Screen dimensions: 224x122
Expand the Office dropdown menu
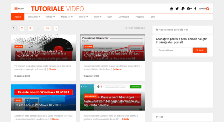(x=50, y=17)
